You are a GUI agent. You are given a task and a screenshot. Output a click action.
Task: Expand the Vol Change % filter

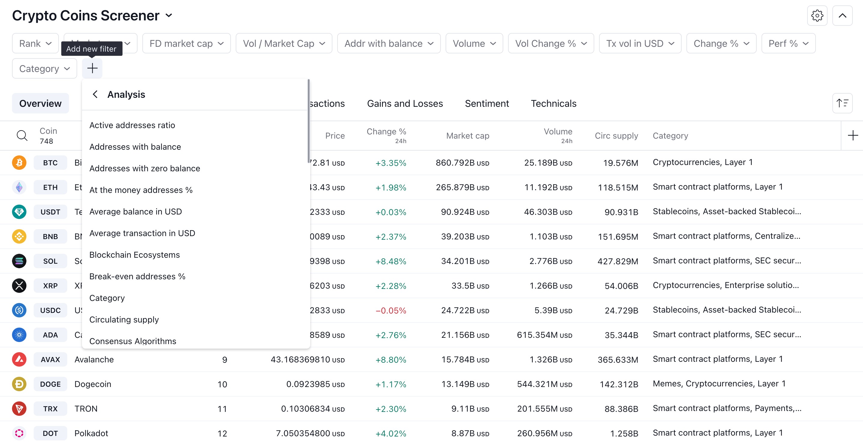[x=551, y=43]
